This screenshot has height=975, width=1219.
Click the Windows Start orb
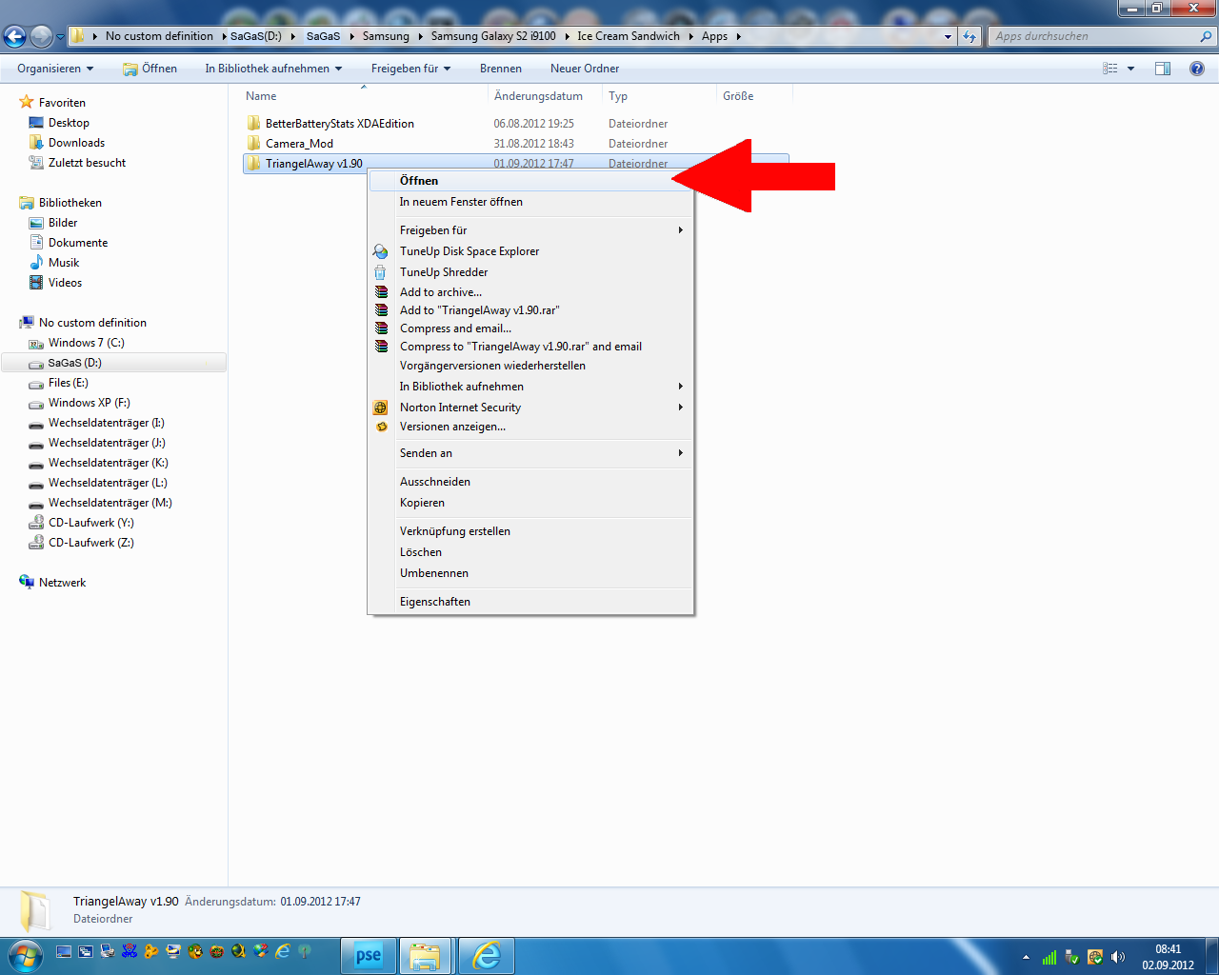(x=26, y=955)
